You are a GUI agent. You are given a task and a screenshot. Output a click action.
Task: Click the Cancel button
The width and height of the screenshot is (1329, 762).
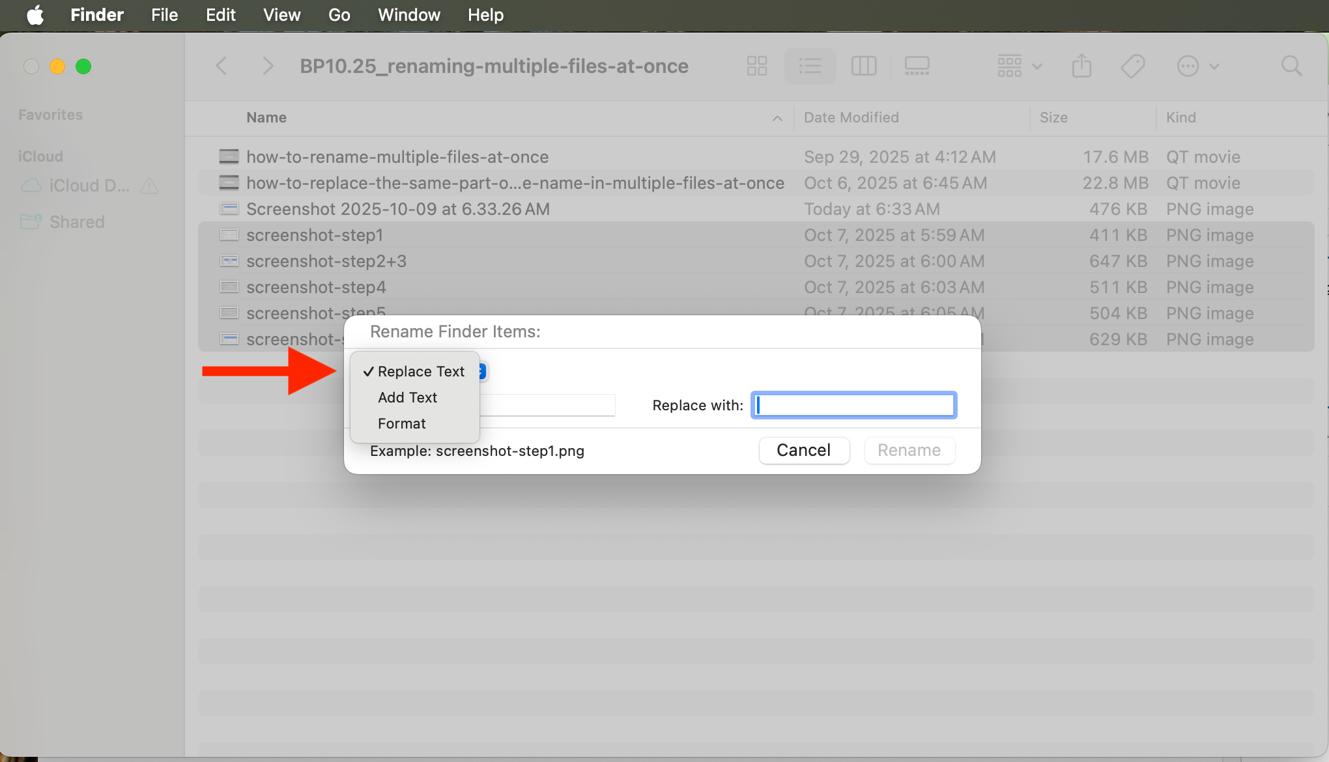[804, 450]
